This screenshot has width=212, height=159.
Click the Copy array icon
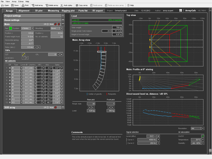point(82,6)
